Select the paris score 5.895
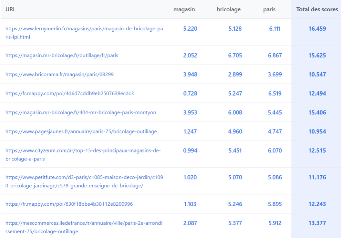The width and height of the screenshot is (341, 238). pos(275,204)
